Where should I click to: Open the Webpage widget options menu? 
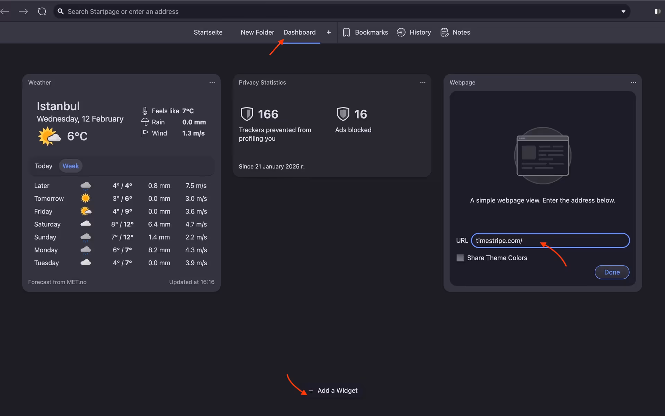point(634,83)
